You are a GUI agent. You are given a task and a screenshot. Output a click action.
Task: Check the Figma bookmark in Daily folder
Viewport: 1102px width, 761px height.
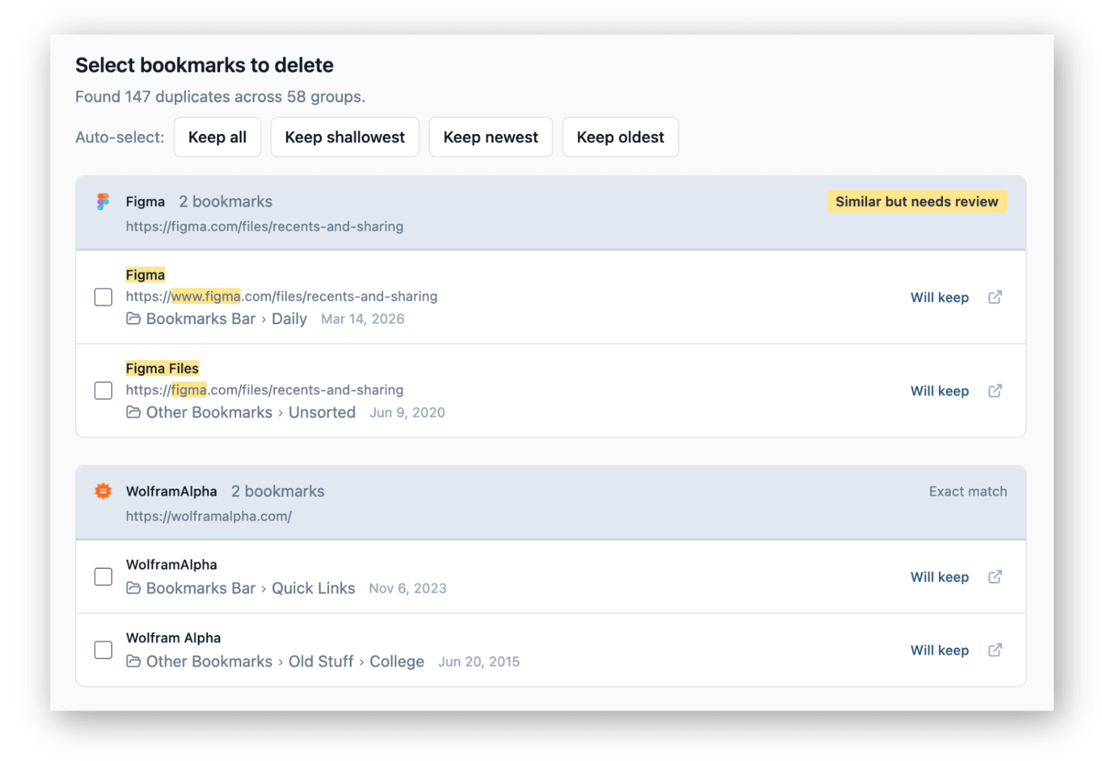pos(103,297)
